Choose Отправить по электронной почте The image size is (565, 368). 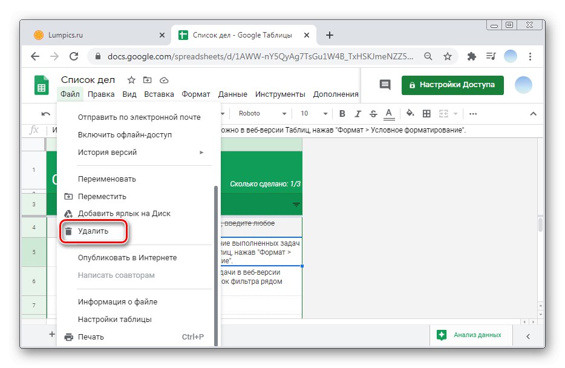(x=139, y=117)
